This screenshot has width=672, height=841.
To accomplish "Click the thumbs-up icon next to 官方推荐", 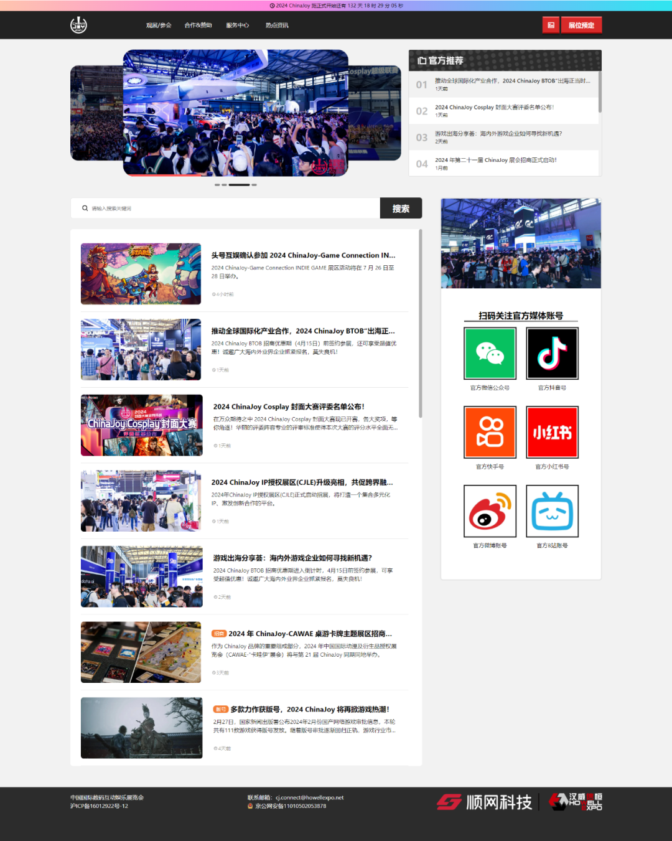I will [x=421, y=60].
